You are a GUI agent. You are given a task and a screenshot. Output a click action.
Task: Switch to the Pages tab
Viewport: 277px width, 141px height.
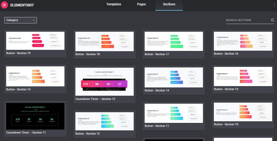click(x=141, y=4)
